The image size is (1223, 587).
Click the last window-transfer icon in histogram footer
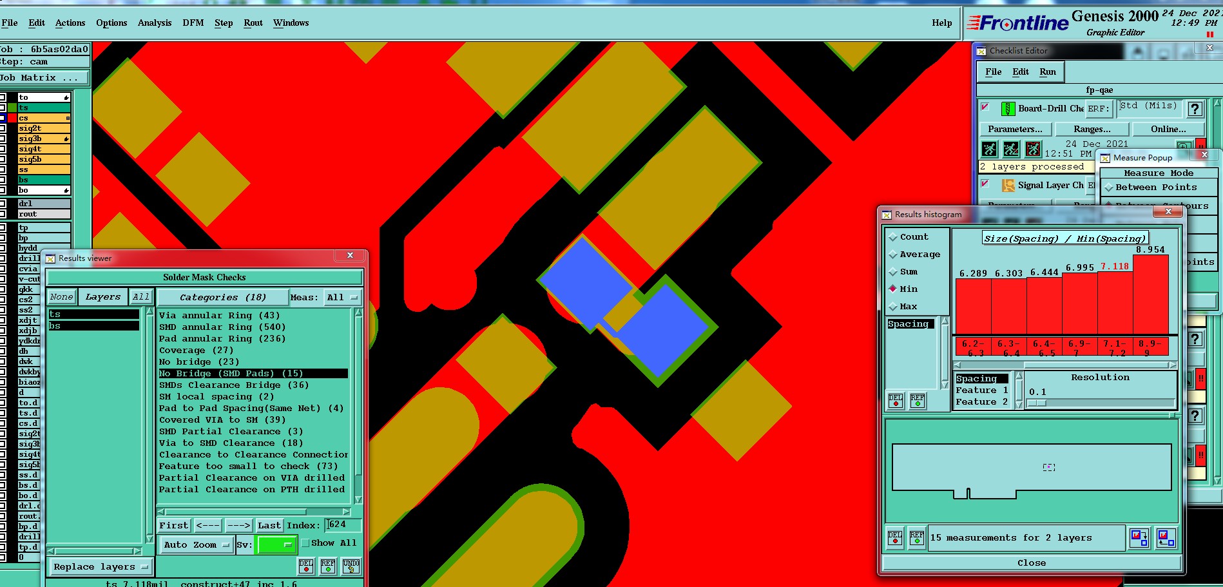coord(1165,538)
